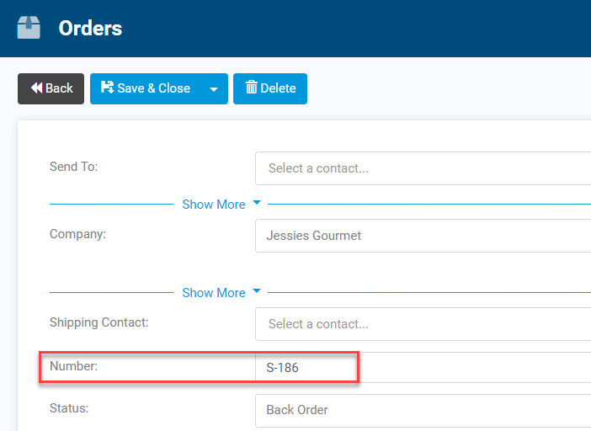Expand the Show More chevron under Send To
The width and height of the screenshot is (591, 431).
pyautogui.click(x=257, y=203)
